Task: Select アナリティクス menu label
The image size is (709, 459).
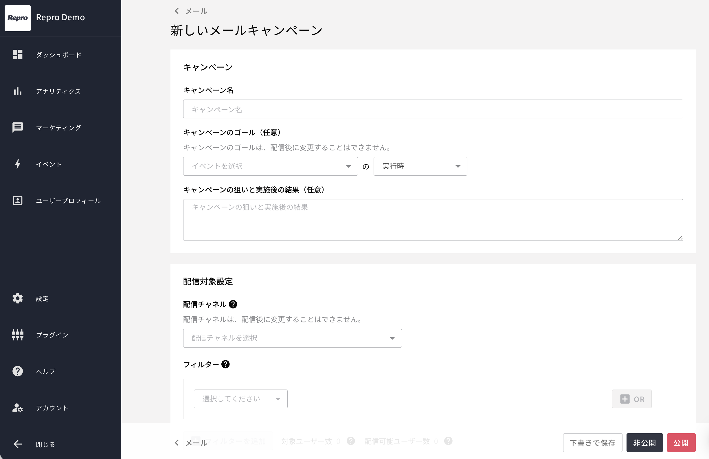Action: [58, 91]
